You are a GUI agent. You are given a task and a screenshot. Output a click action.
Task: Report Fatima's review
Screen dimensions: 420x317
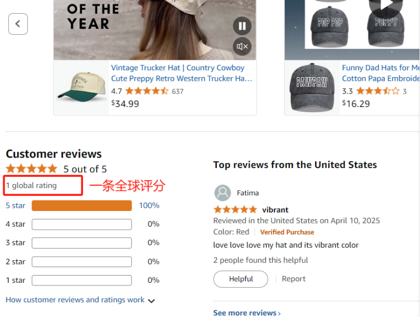[x=293, y=279]
